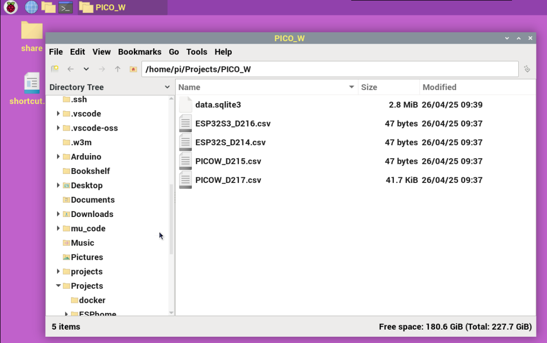Open the File menu
The image size is (547, 343).
(56, 52)
